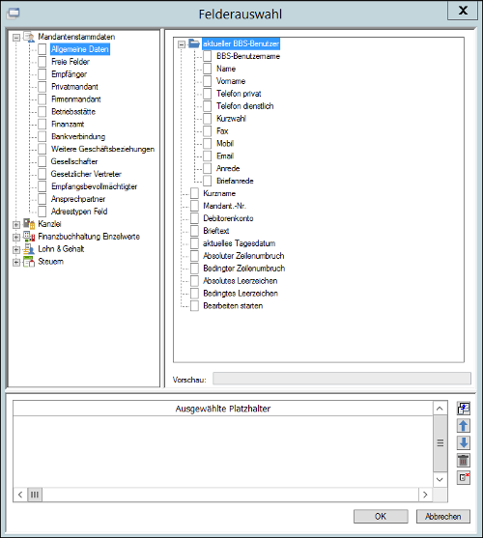Tick the Bearbeiten starten checkbox

[194, 306]
